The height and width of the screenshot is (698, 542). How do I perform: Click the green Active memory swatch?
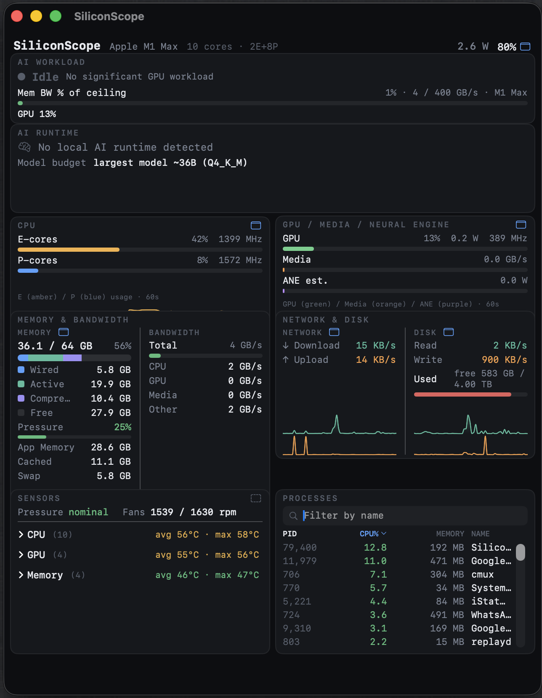pos(21,384)
